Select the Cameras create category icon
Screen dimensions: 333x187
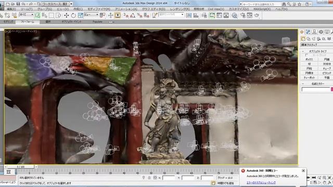[319, 39]
